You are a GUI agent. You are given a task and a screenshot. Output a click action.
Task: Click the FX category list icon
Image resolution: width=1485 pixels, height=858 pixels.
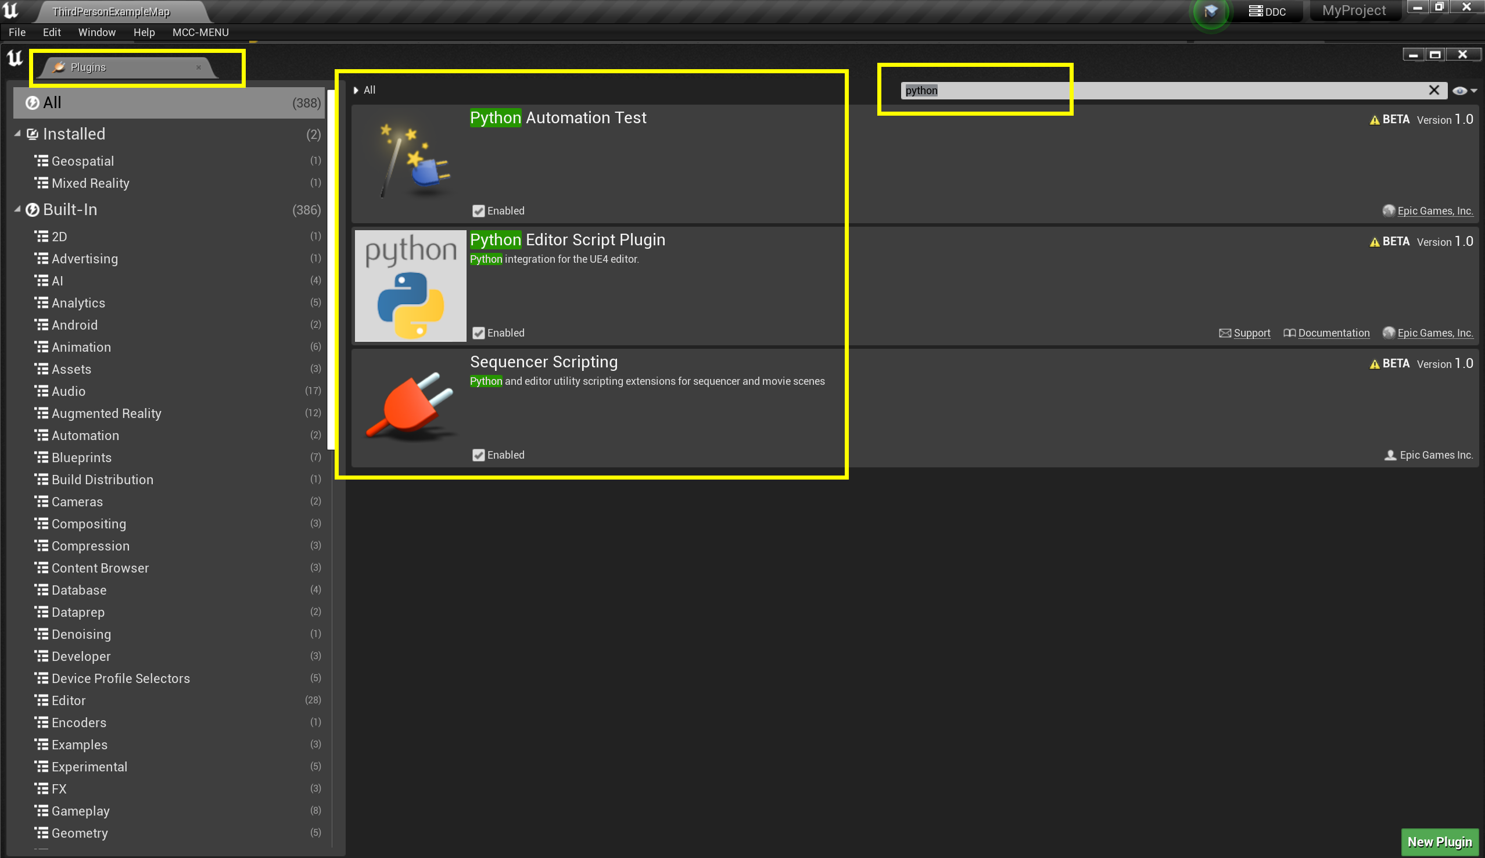pyautogui.click(x=41, y=788)
